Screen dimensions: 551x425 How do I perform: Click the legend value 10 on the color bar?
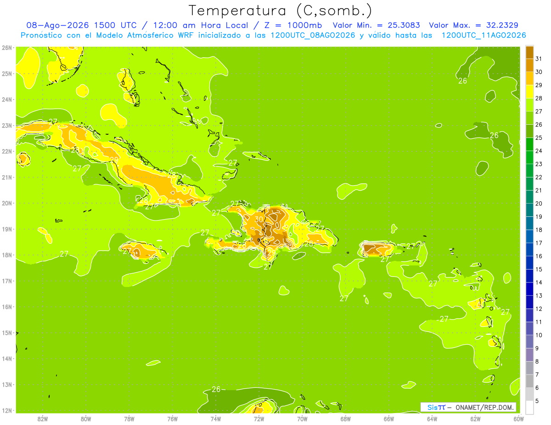tap(539, 335)
